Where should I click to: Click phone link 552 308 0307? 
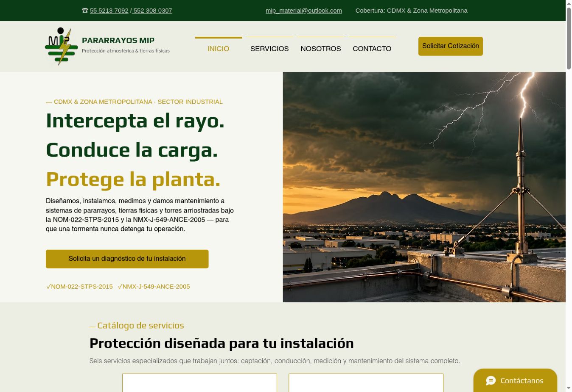point(152,11)
